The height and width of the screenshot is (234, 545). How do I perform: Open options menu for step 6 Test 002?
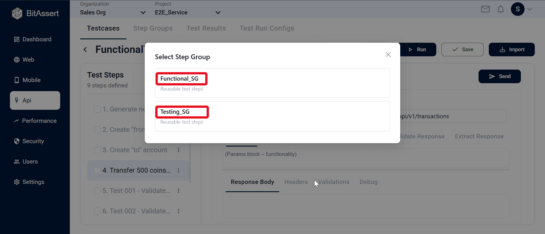179,211
